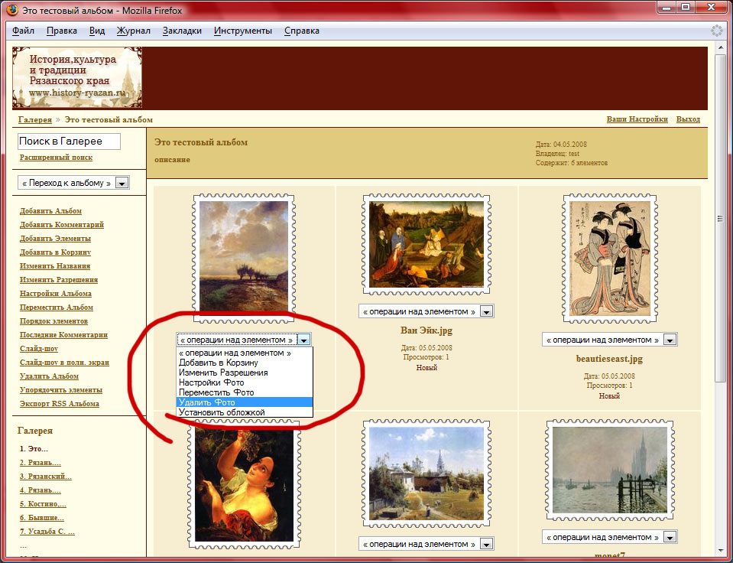The height and width of the screenshot is (563, 733).
Task: Open the Monet foggy river thumbnail
Action: [610, 470]
